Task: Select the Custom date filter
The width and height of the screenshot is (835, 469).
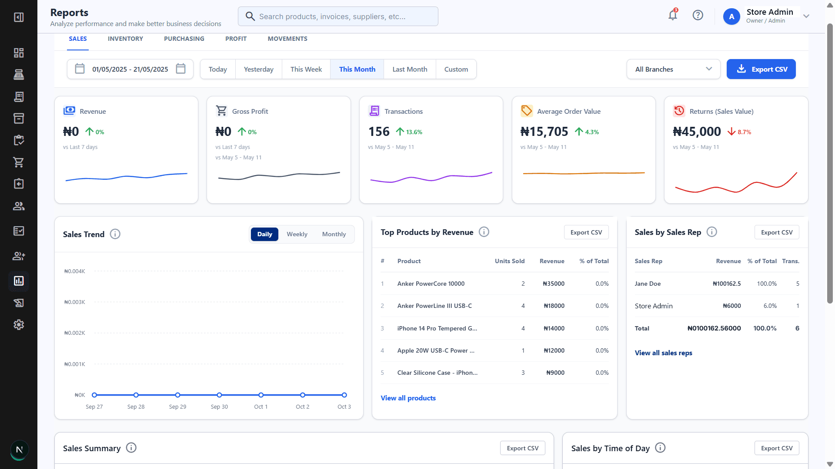Action: tap(456, 69)
